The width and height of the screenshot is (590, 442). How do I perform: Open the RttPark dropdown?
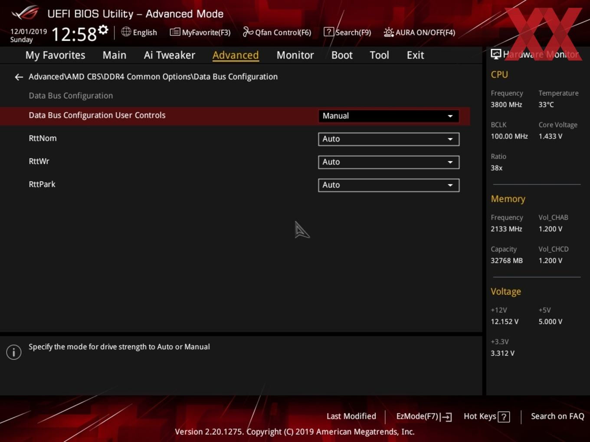[x=389, y=185]
